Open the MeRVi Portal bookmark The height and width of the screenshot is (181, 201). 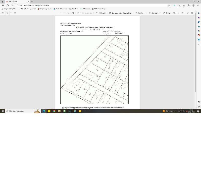[x=85, y=9]
